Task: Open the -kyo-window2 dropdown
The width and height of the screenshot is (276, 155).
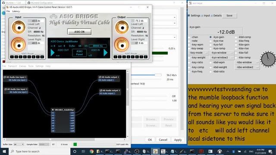Action: [222, 57]
